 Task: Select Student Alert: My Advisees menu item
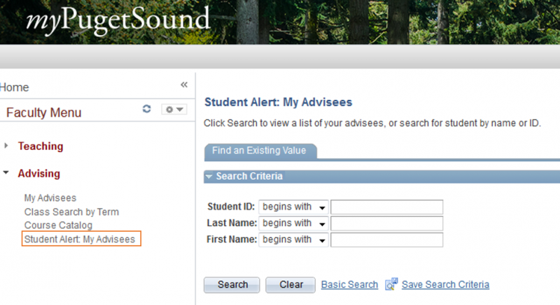point(81,239)
